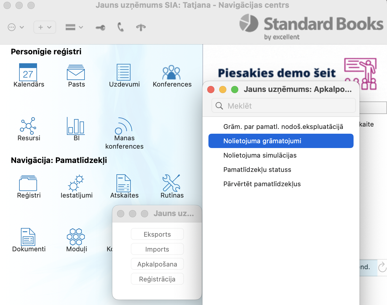Select Nolietojuma simulācijas from the list
Image resolution: width=387 pixels, height=305 pixels.
coord(260,155)
